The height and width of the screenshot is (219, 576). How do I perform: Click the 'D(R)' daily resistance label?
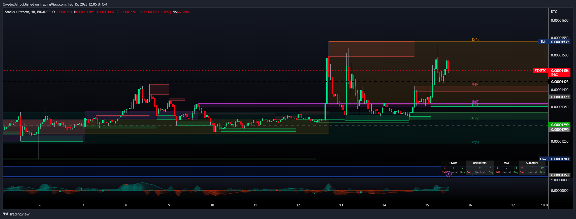coord(475,40)
